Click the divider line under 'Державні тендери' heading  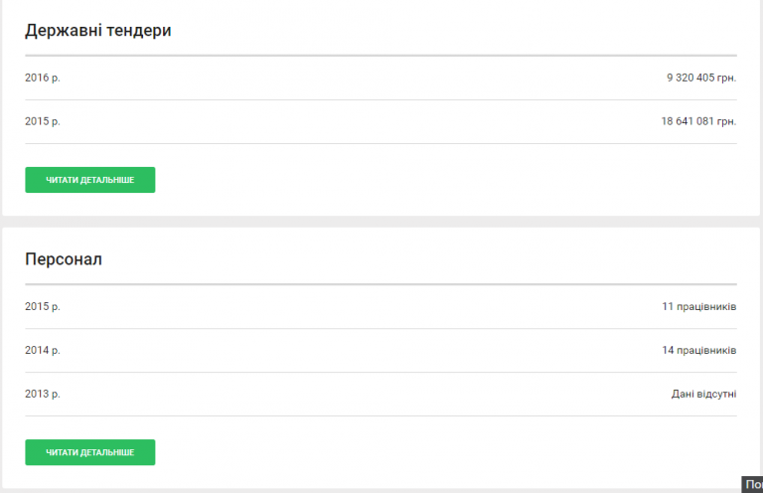point(381,56)
